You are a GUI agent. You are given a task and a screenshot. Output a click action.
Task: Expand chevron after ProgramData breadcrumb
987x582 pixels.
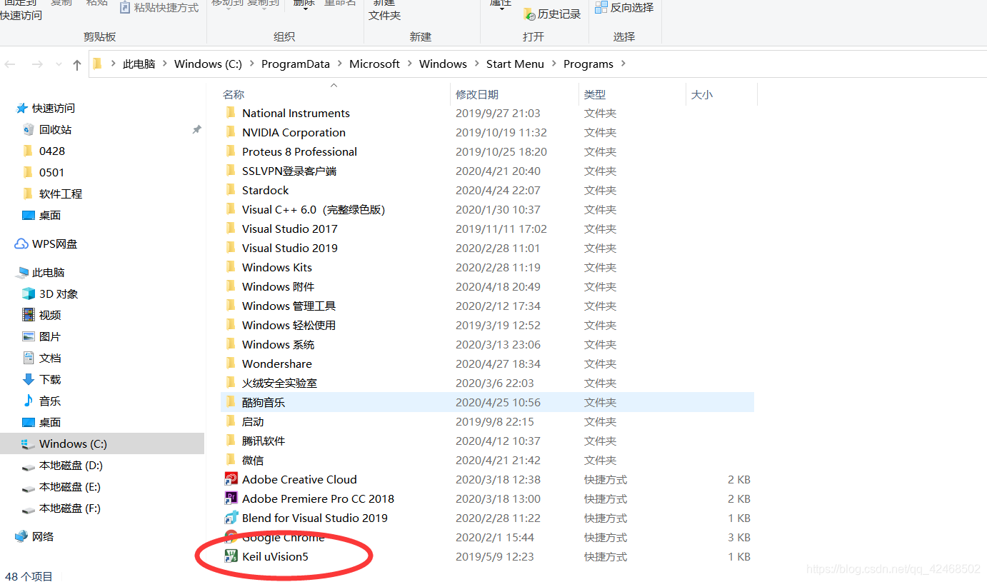pyautogui.click(x=339, y=64)
